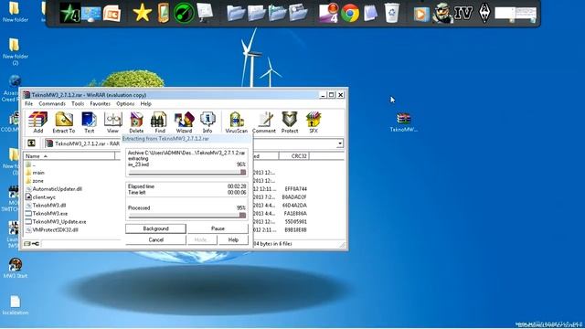Click the Add toolbar icon in WinRAR
This screenshot has width=585, height=329.
[x=38, y=122]
